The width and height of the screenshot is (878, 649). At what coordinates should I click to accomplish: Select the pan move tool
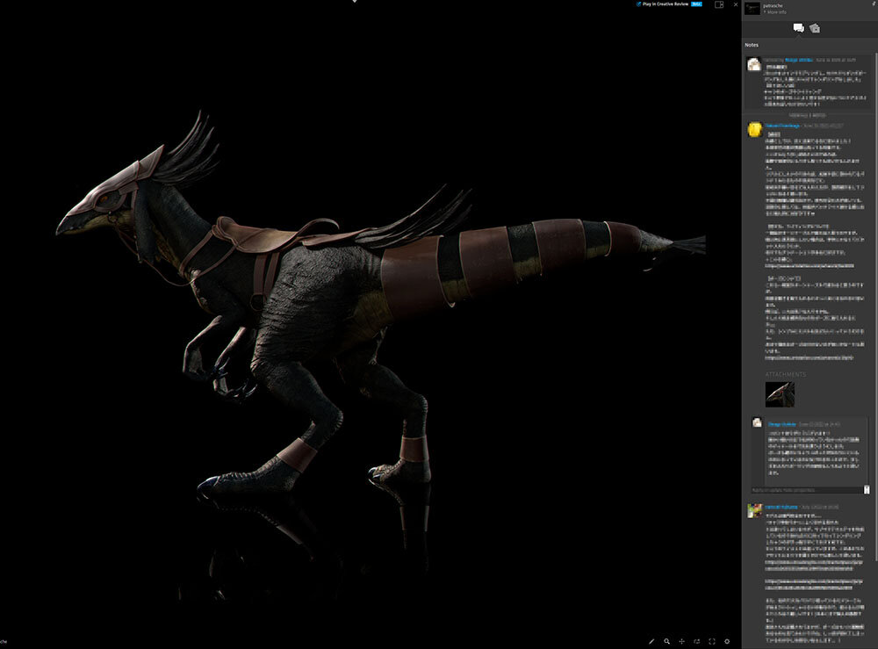(x=682, y=641)
